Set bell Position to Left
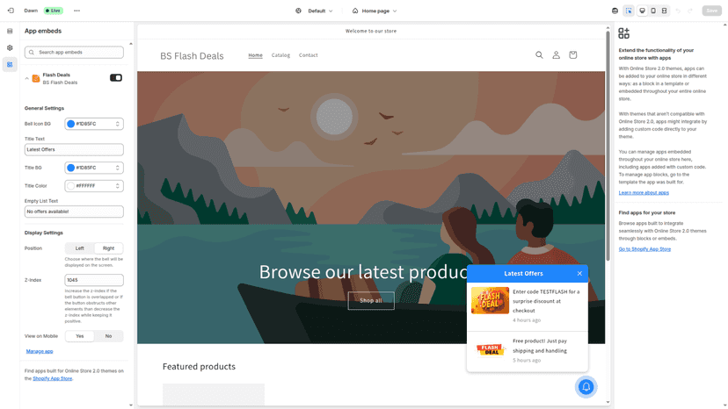 click(x=80, y=248)
